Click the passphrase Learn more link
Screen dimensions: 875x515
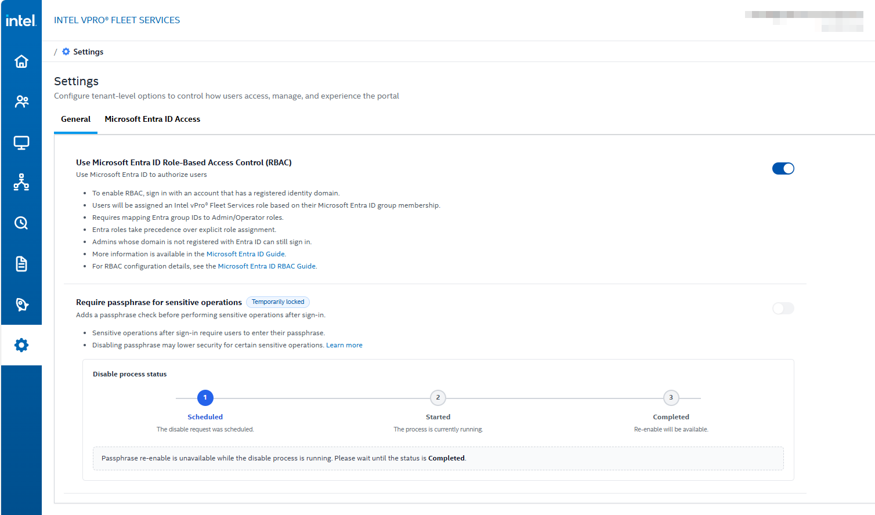344,345
